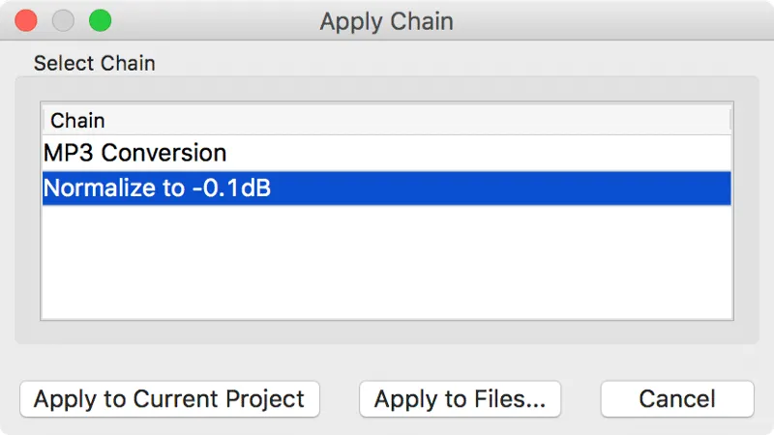Click blank space right of MP3 Conversion text

pos(484,153)
